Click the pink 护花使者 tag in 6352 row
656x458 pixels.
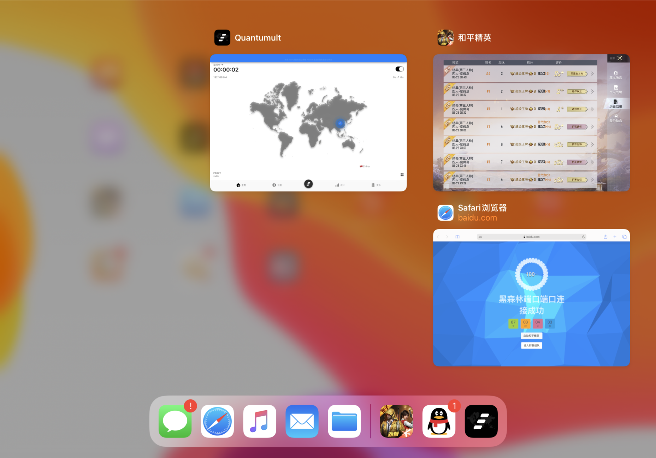coord(577,127)
